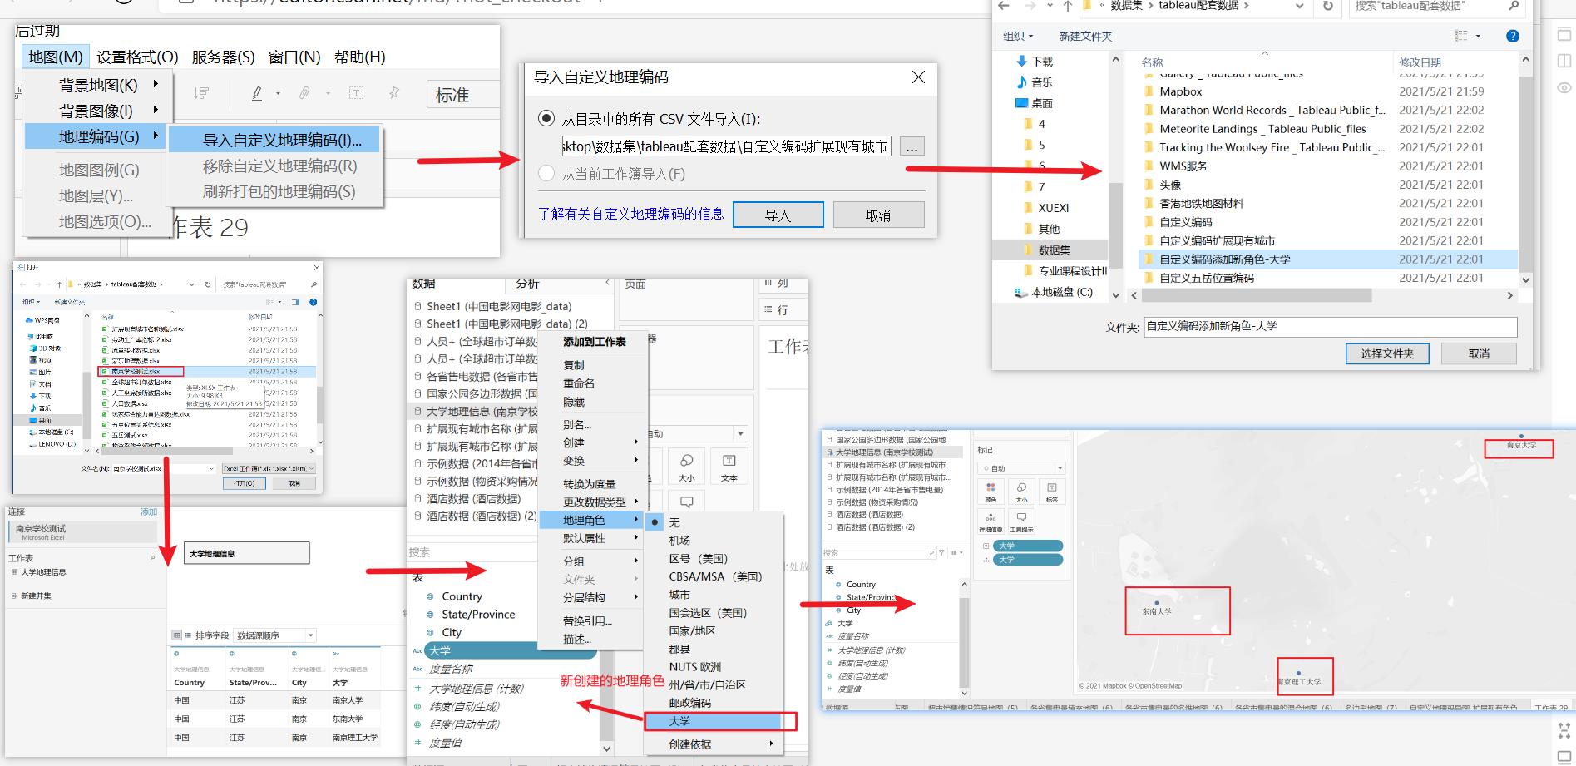The image size is (1576, 766).
Task: Expand the address path history dropdown
Action: tap(1299, 7)
